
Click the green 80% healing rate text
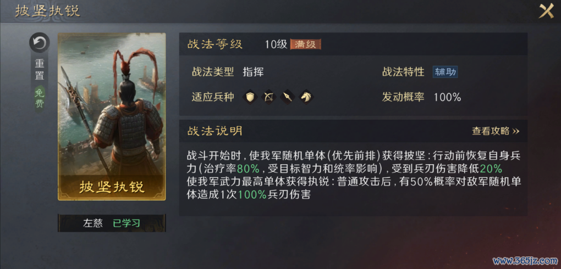point(248,169)
